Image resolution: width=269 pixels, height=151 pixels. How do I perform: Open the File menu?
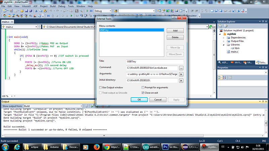click(3, 6)
